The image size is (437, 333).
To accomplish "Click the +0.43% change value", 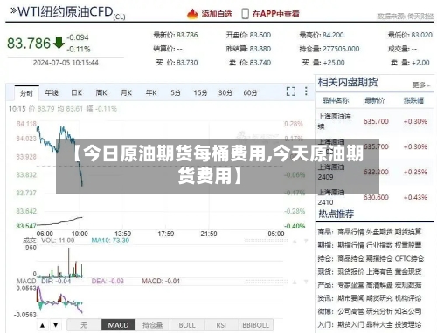I will [415, 197].
